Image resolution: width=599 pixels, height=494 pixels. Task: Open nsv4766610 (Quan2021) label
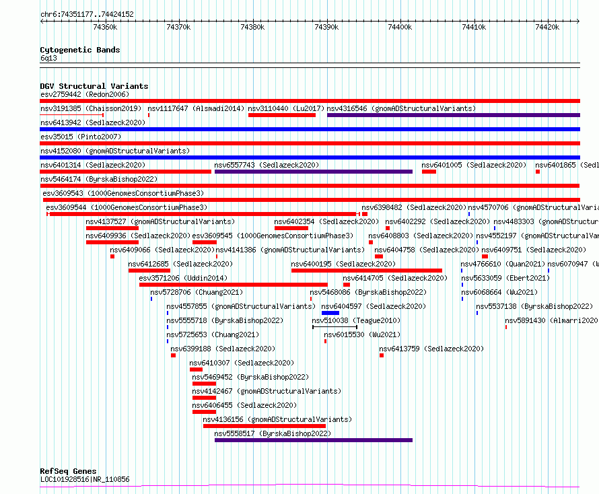click(503, 264)
